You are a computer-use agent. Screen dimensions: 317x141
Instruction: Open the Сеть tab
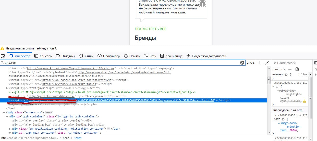(150, 56)
